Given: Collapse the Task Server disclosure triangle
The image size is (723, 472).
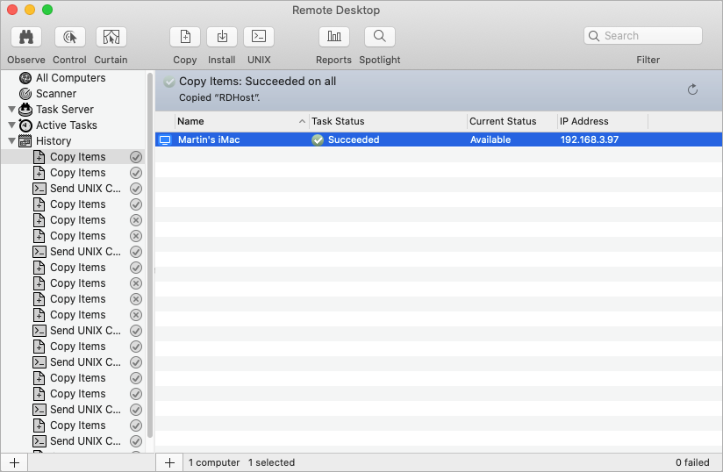Looking at the screenshot, I should point(11,110).
